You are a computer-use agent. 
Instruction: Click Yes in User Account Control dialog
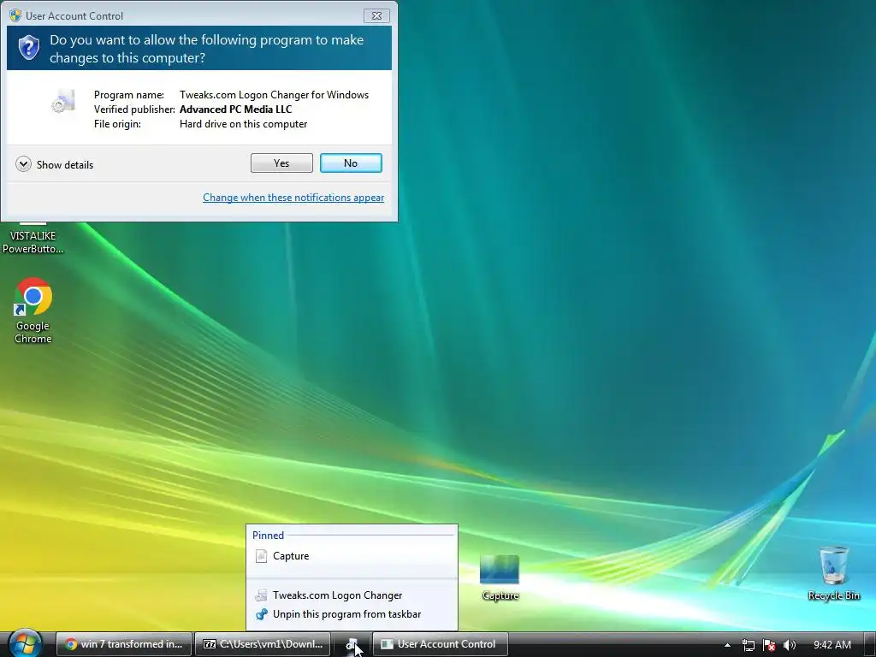(281, 163)
